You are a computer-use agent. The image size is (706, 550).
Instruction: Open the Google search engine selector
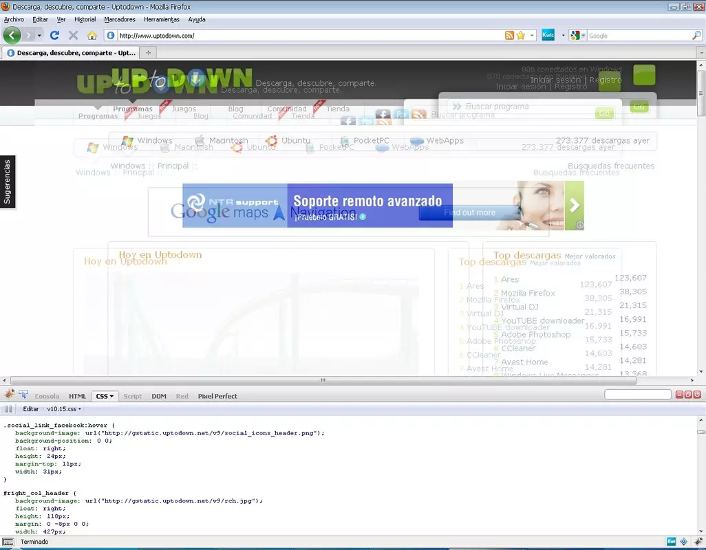tap(578, 36)
